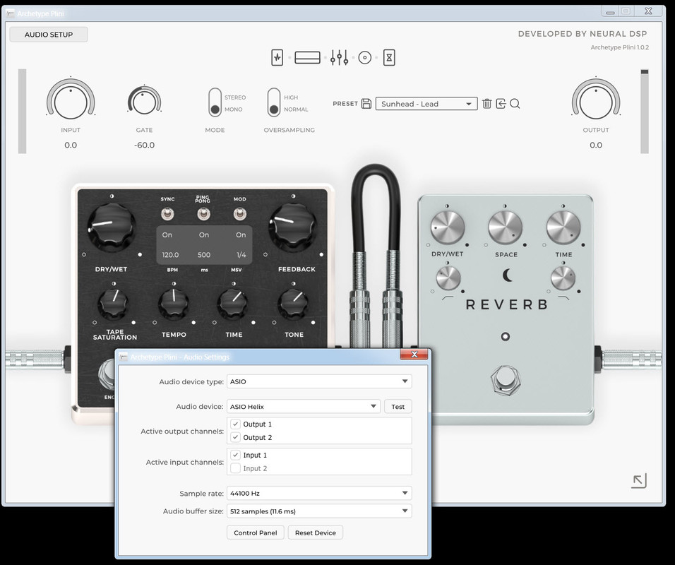Click the Audio Settings dialog title icon
The width and height of the screenshot is (675, 565).
point(124,357)
